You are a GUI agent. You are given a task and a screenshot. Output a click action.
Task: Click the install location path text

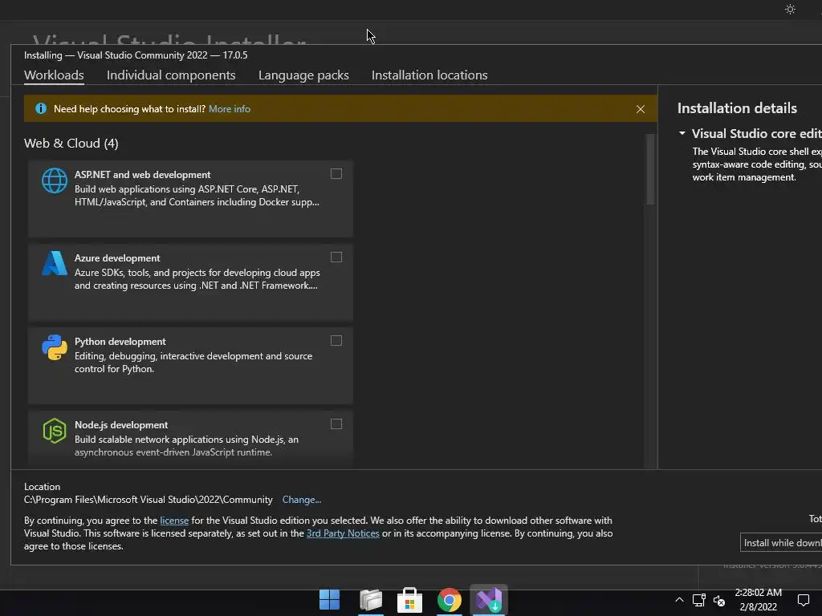tap(149, 500)
